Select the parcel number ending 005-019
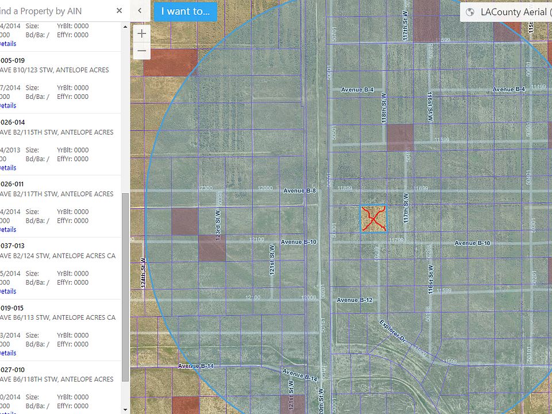552x414 pixels. (x=12, y=60)
